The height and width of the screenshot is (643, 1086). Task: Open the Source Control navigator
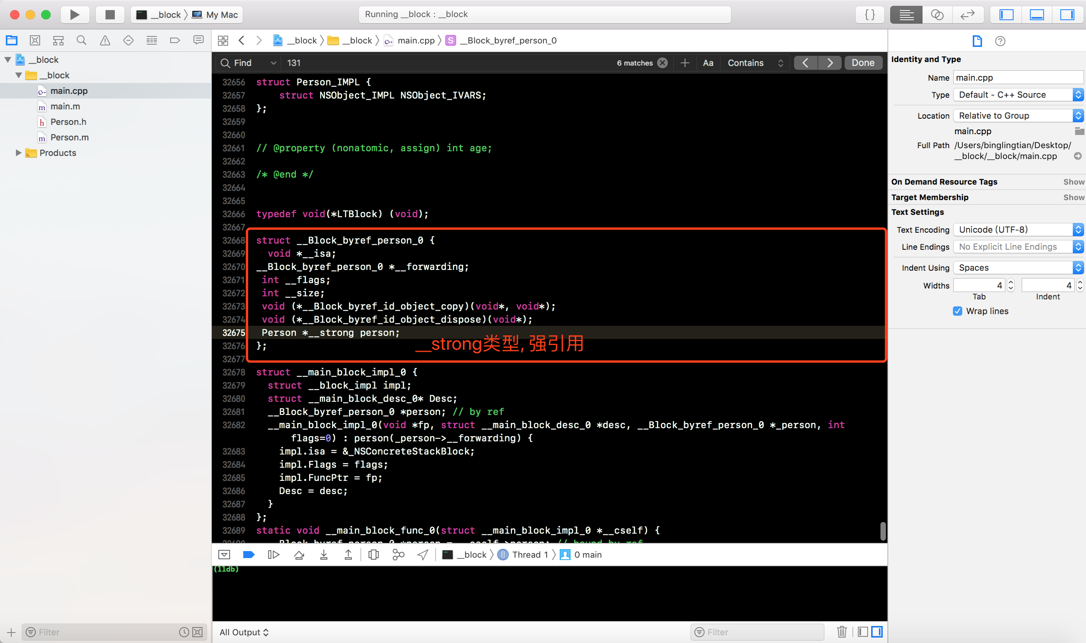point(35,40)
